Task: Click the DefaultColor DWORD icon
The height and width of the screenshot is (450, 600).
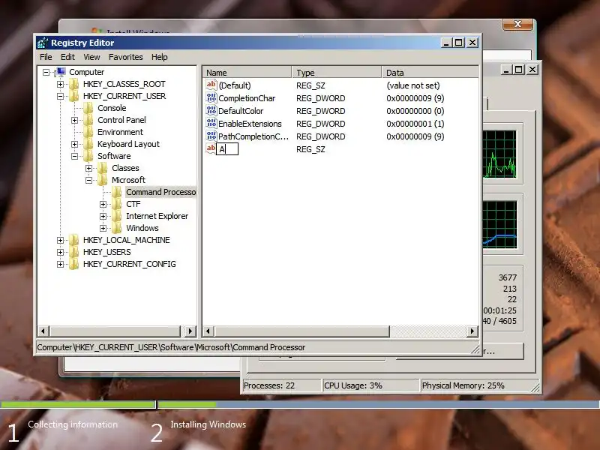Action: [x=211, y=110]
